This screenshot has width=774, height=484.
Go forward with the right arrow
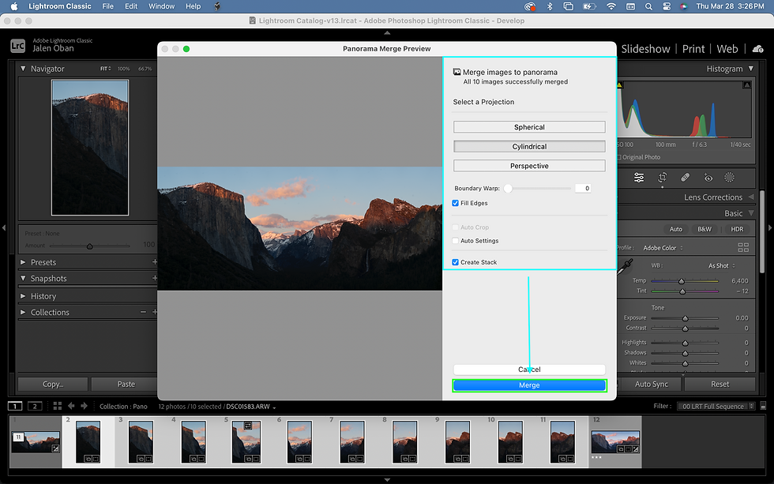tap(84, 406)
